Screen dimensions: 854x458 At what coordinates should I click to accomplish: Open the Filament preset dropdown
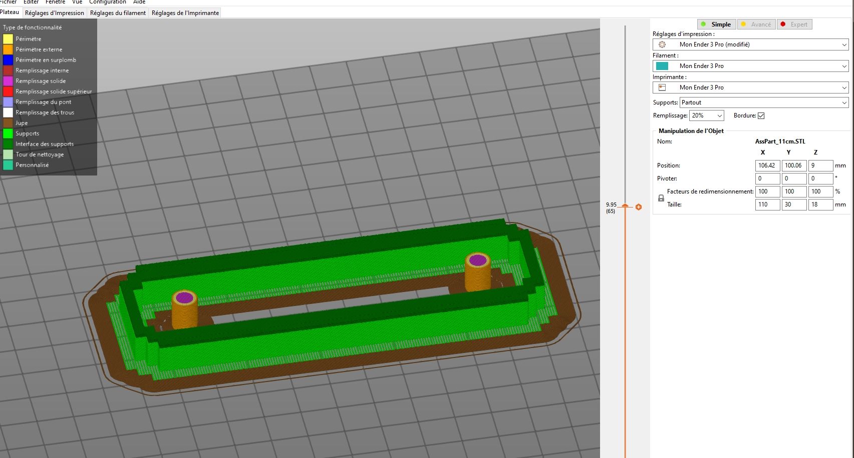750,66
